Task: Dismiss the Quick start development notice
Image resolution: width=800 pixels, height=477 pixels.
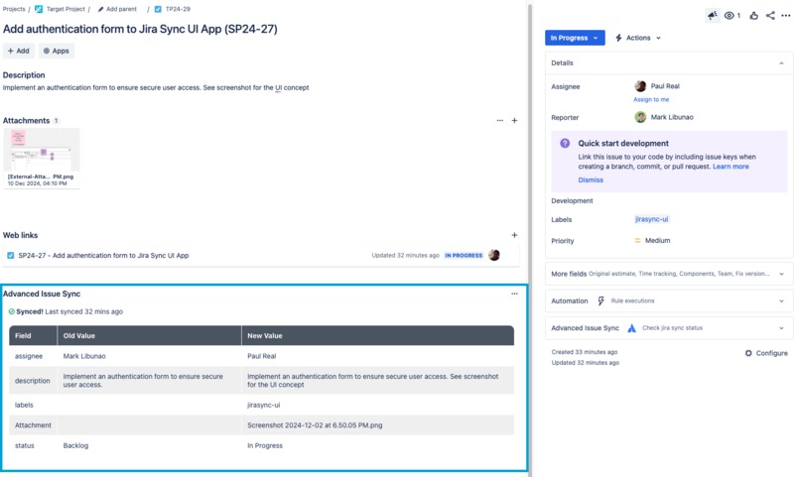Action: click(x=591, y=179)
